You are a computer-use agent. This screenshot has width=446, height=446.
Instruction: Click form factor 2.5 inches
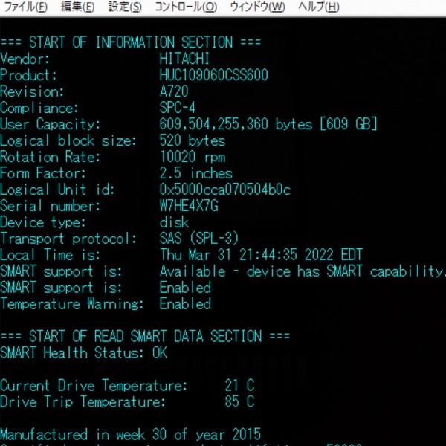click(195, 173)
